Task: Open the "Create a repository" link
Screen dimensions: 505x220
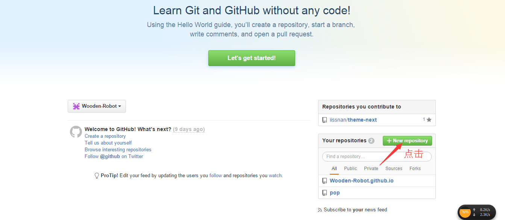Action: (x=105, y=136)
